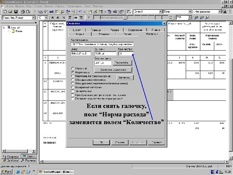Click the properties window toolbar icon

[121, 12]
